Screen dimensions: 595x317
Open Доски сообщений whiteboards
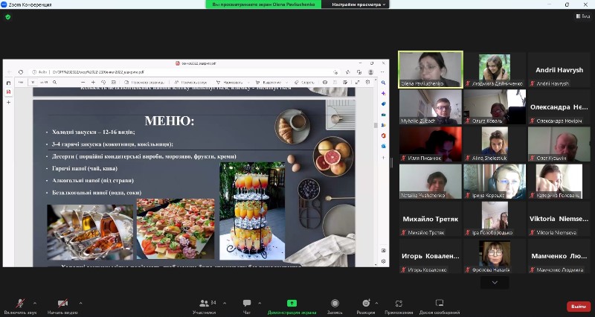tap(440, 307)
